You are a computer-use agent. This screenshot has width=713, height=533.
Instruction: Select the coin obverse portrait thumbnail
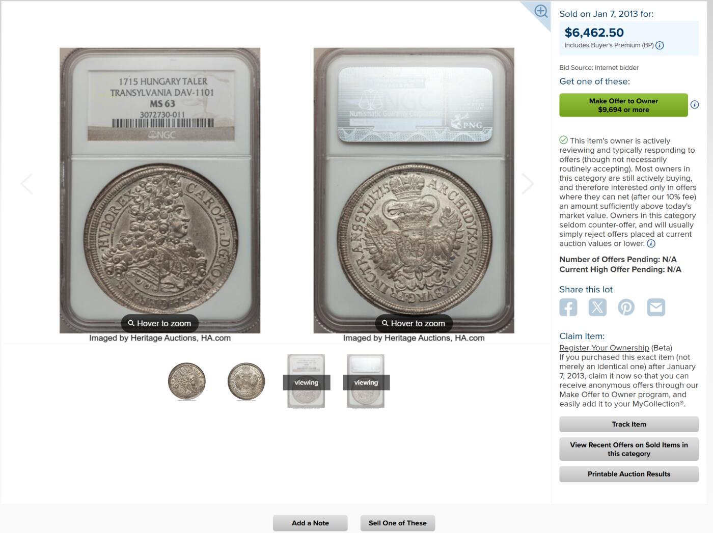pyautogui.click(x=187, y=381)
